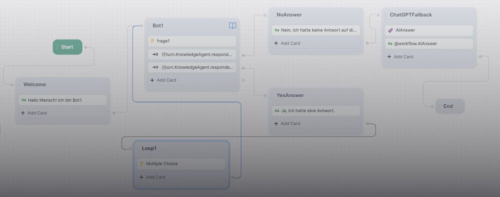This screenshot has width=500, height=197.
Task: Add a card to the Welcome node
Action: 62,113
